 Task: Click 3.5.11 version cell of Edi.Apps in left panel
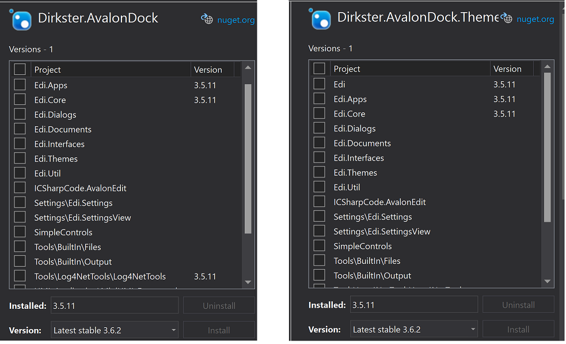pyautogui.click(x=205, y=85)
